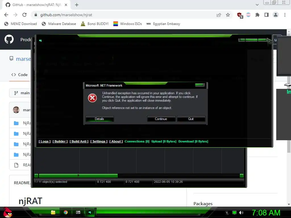
Task: Close the GitHub njRAT browser tab
Action: point(66,5)
